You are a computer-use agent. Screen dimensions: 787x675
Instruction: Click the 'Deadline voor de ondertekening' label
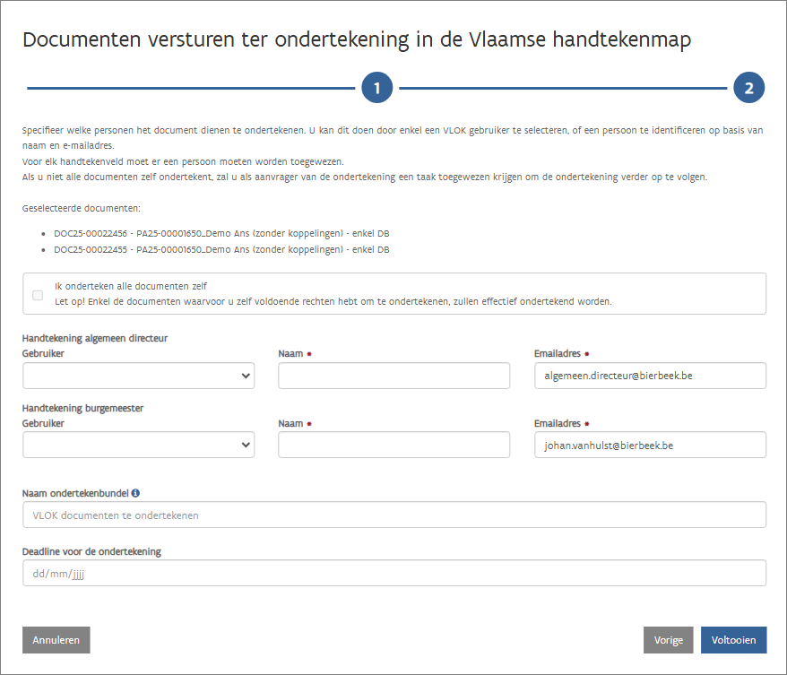(91, 551)
